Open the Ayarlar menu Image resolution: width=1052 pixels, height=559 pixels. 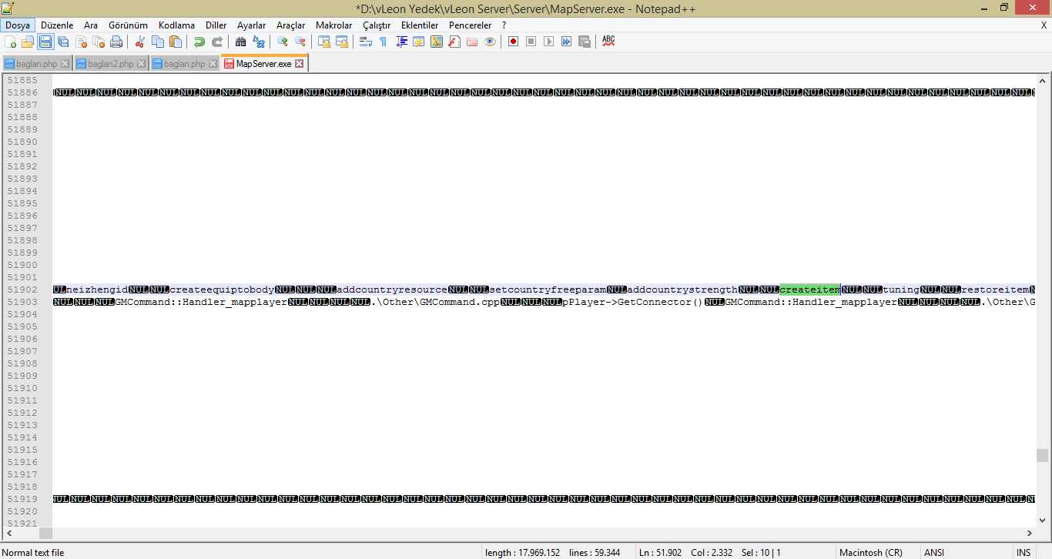[x=251, y=25]
